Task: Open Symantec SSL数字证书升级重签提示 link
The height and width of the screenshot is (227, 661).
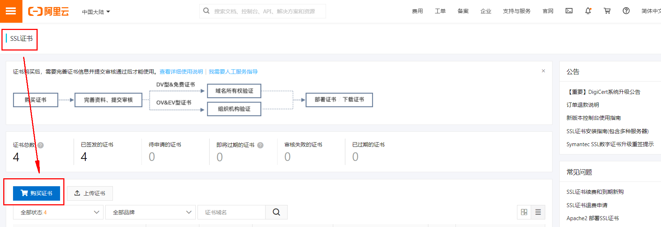Action: point(610,144)
